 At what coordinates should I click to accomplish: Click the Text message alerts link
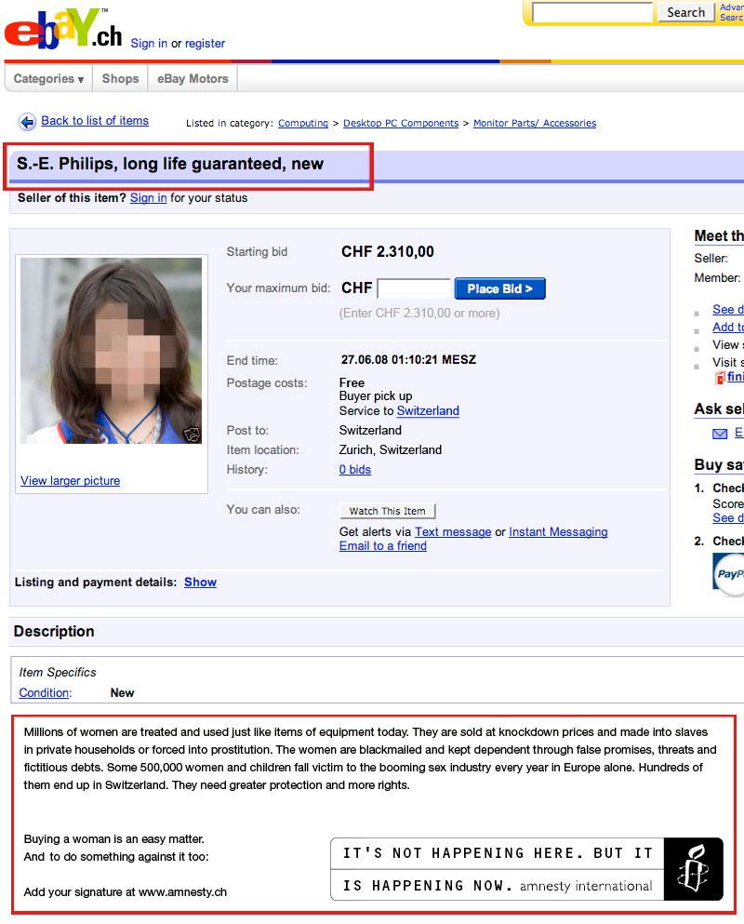pos(453,532)
